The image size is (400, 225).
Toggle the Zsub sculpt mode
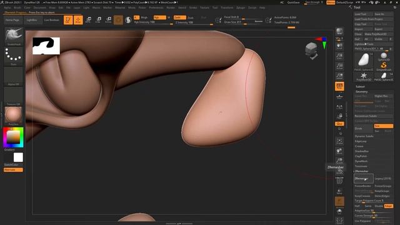(191, 17)
